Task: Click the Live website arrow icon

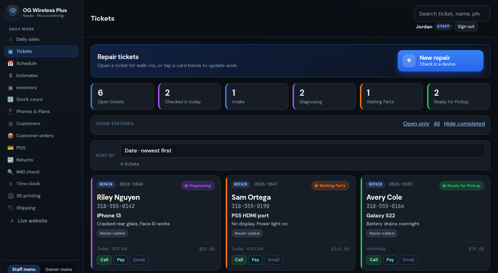Action: [x=12, y=221]
